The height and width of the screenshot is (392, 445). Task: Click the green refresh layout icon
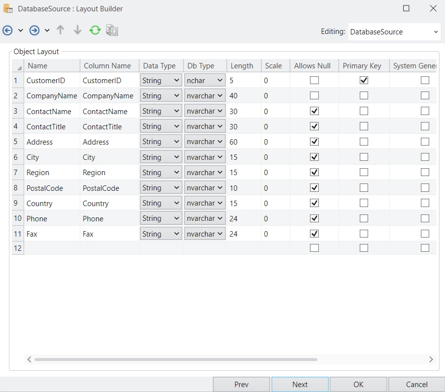pos(95,30)
